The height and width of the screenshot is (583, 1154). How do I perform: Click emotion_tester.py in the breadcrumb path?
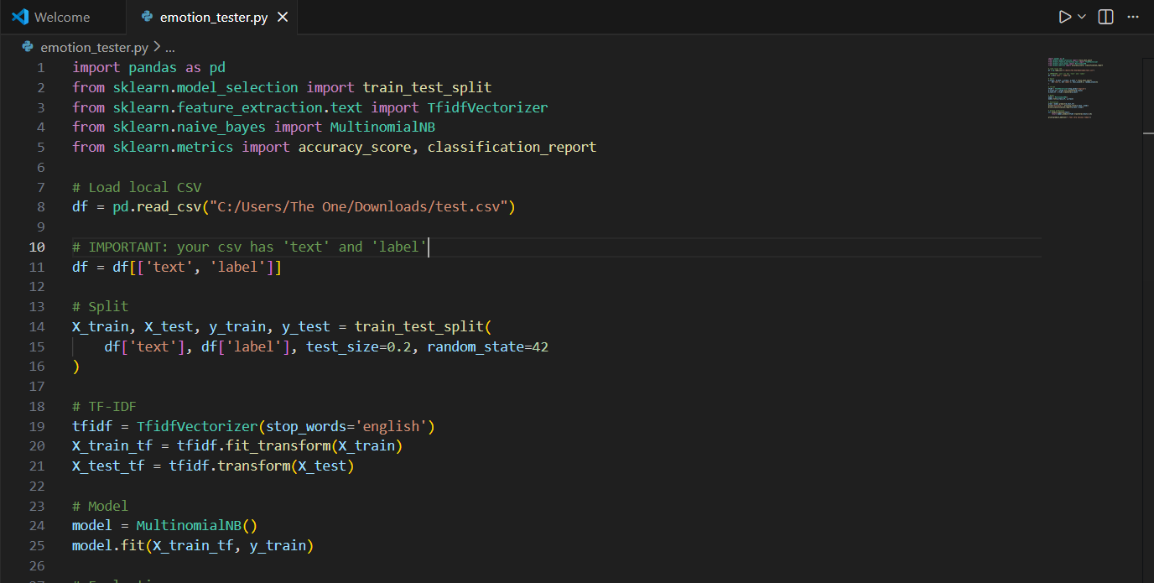[96, 47]
